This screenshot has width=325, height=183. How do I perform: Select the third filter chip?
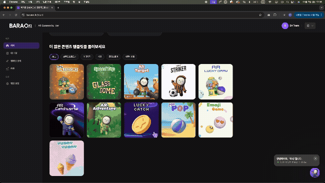tap(87, 56)
